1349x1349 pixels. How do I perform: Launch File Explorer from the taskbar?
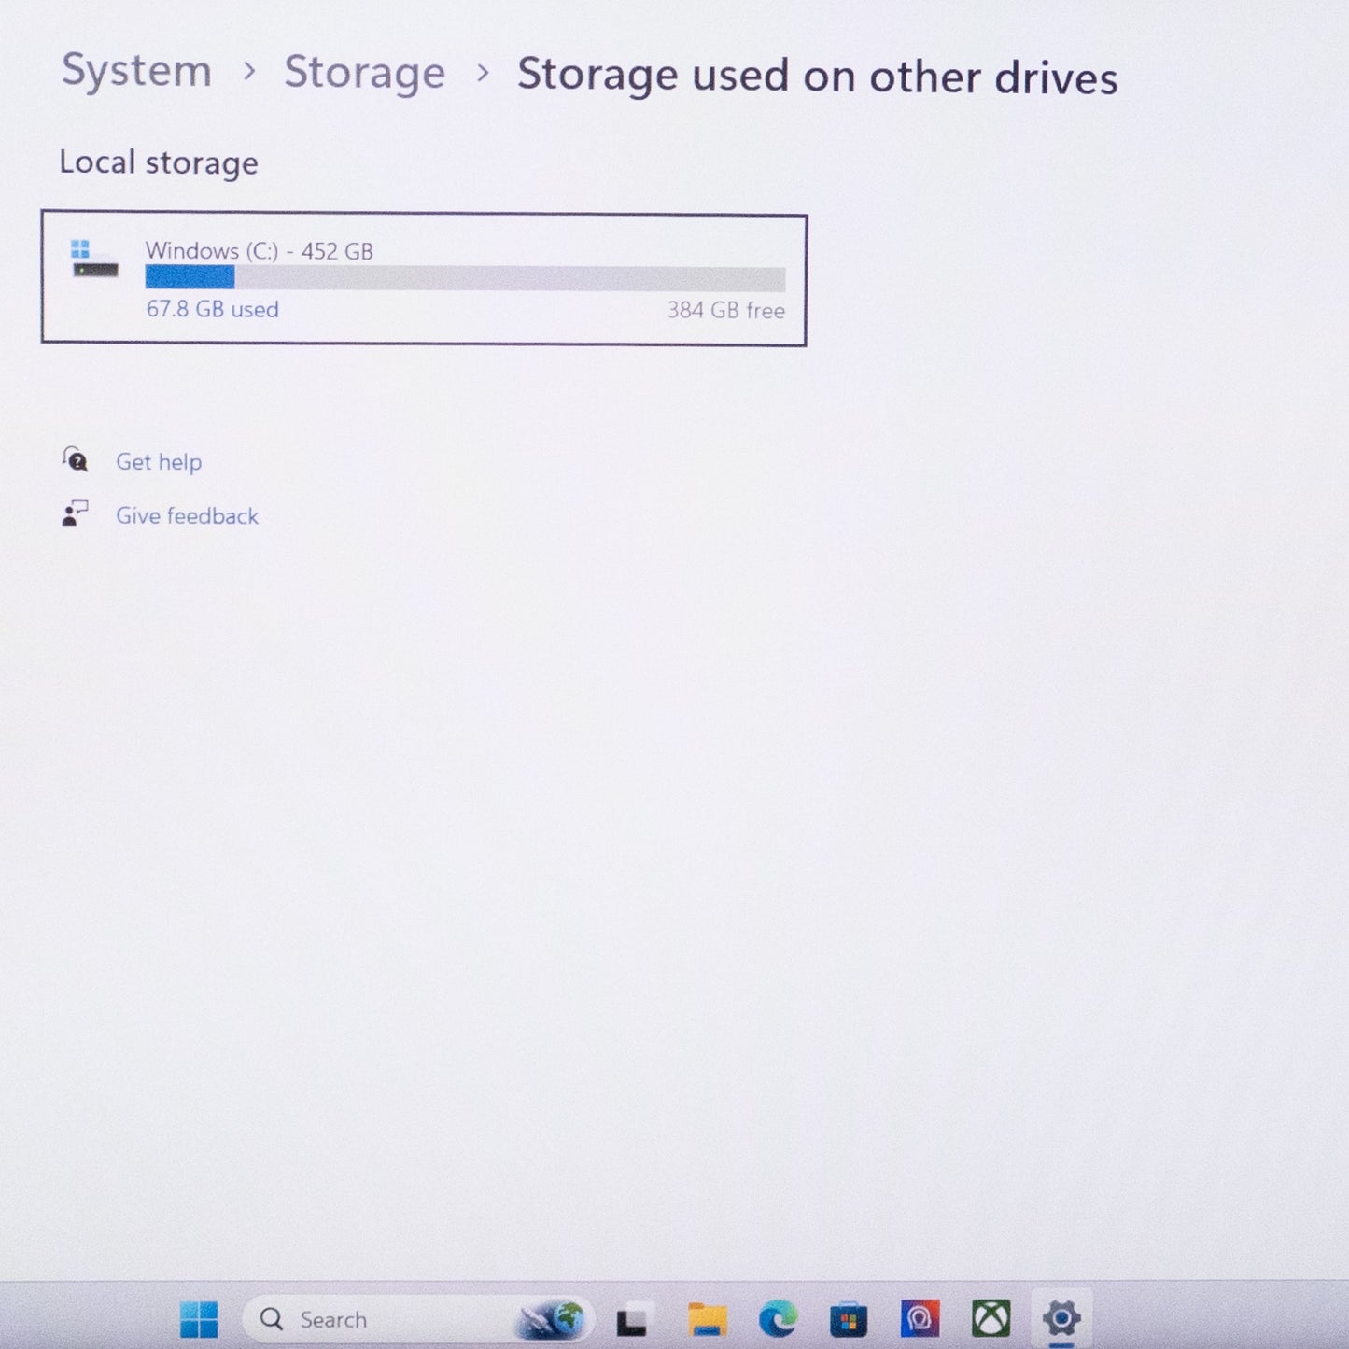707,1319
